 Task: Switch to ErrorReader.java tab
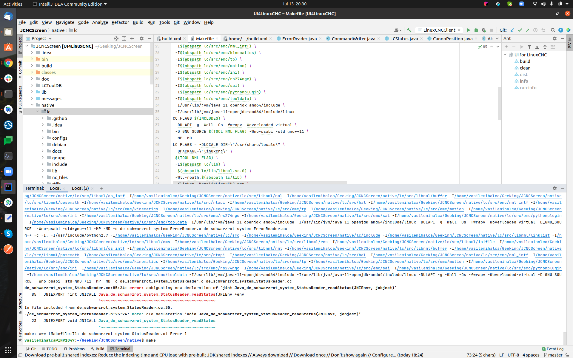[299, 38]
